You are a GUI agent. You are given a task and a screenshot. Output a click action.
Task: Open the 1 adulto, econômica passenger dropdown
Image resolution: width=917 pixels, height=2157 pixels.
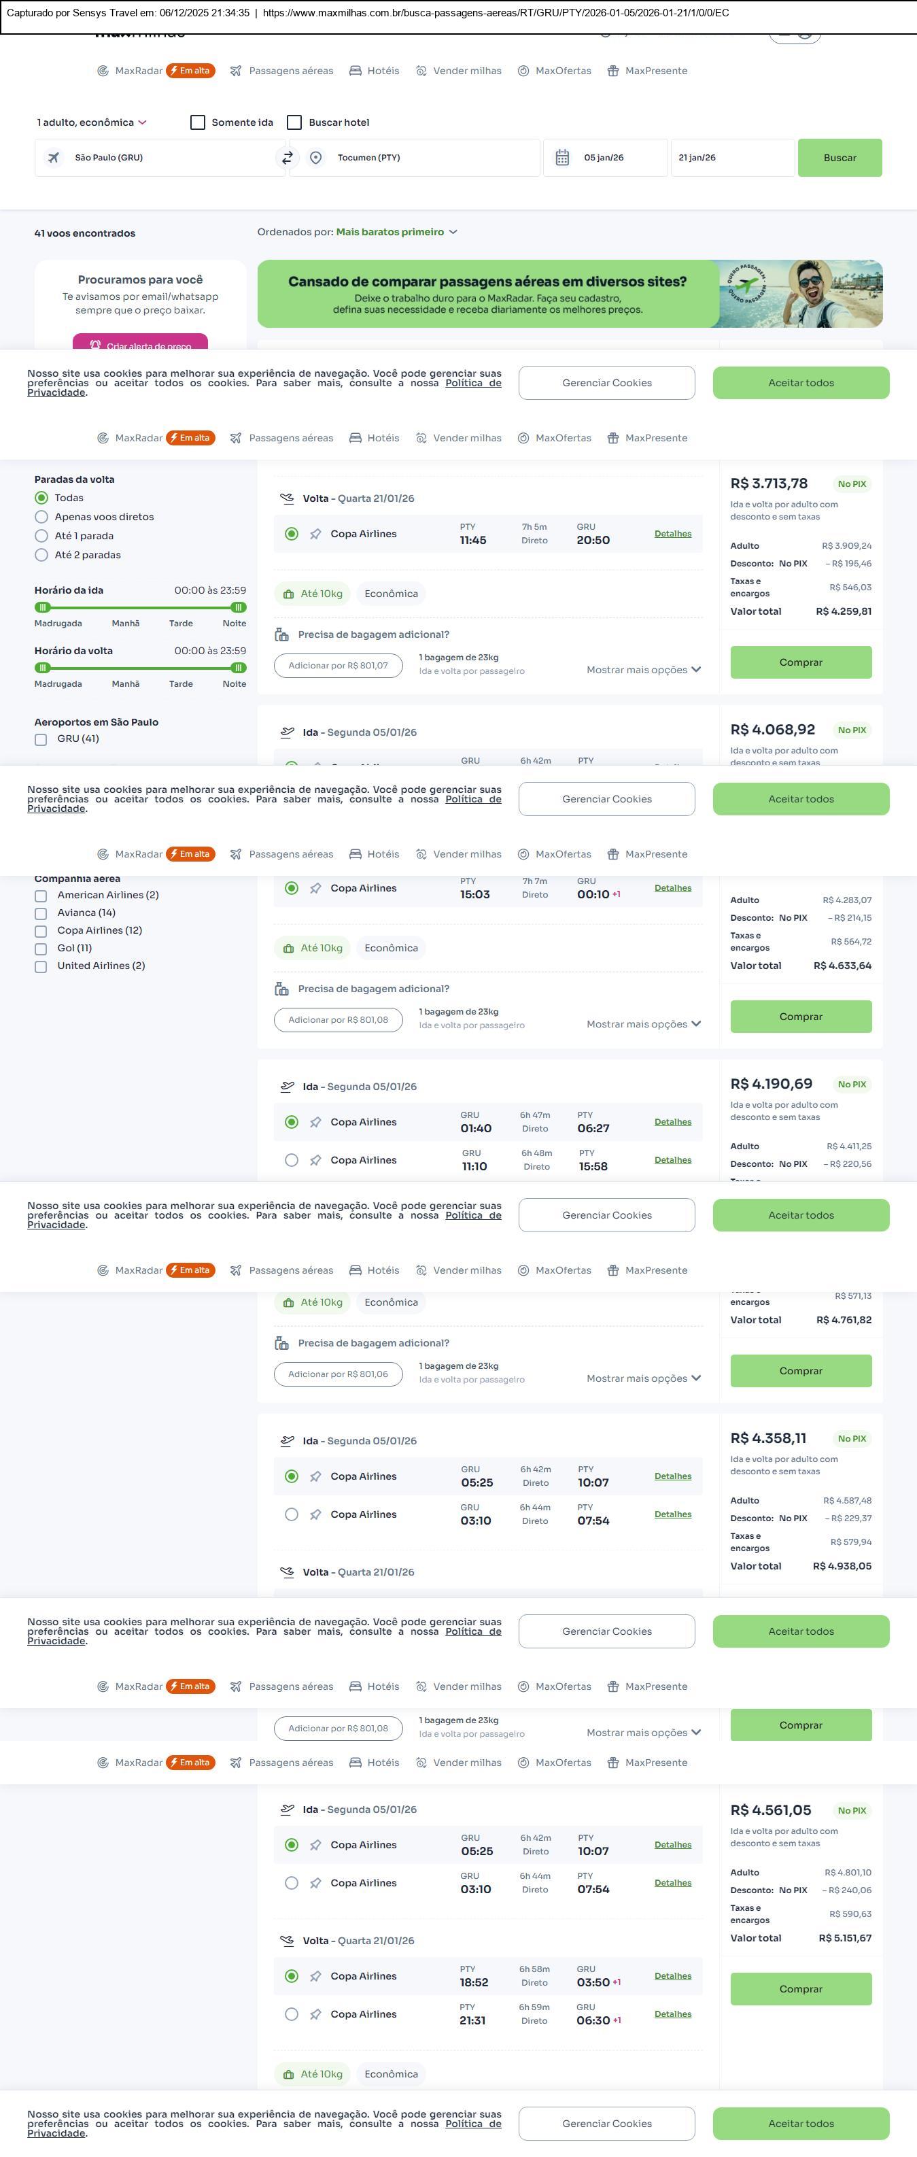pyautogui.click(x=92, y=122)
